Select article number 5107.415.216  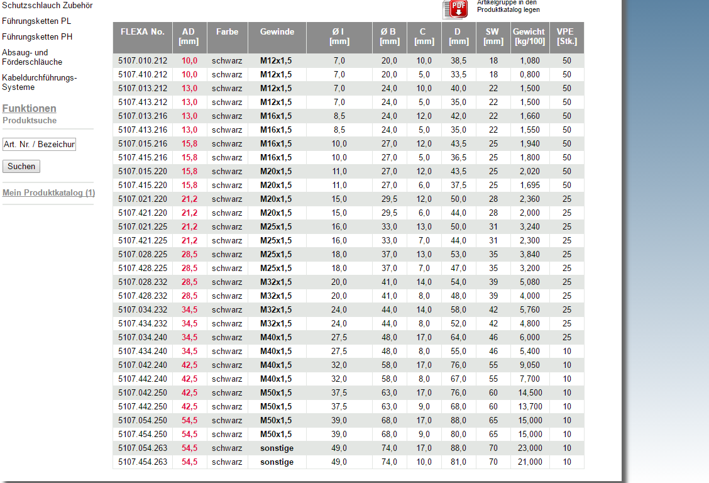pos(143,157)
